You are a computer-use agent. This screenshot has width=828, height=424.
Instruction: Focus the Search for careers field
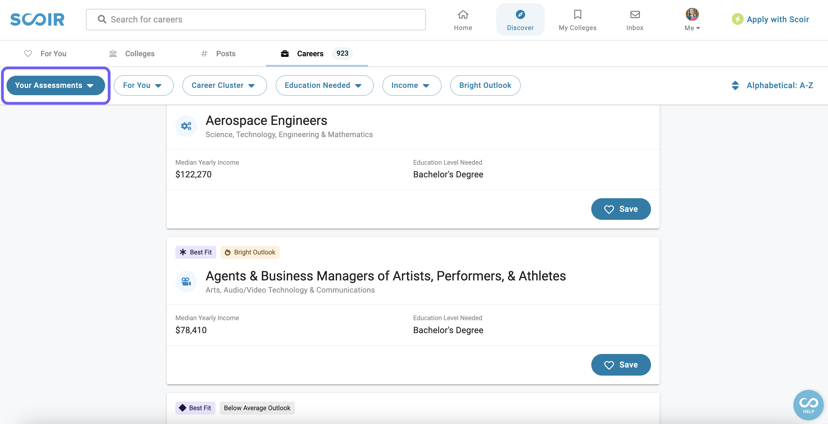(x=256, y=20)
